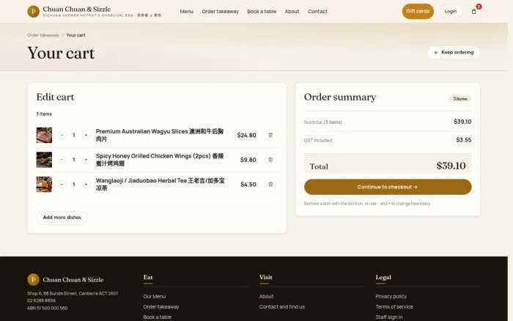Screen dimensions: 513x321
Task: Click Continue to checkout
Action: pyautogui.click(x=388, y=187)
